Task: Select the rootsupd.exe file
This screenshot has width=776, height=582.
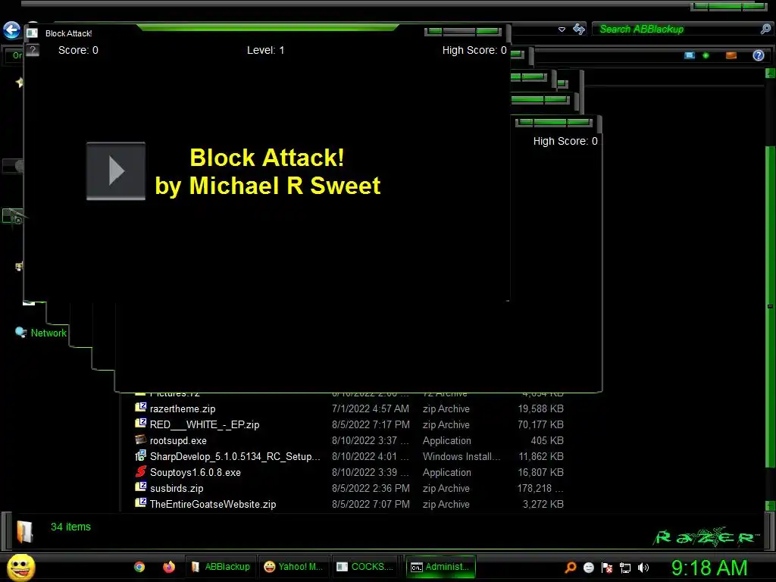Action: 178,440
